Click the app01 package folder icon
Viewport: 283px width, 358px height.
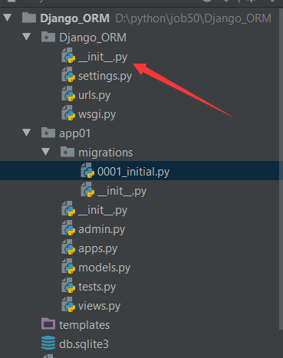[48, 133]
